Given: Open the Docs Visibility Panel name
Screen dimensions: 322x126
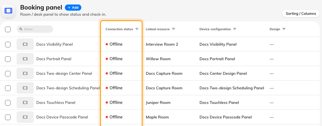Looking at the screenshot, I should pyautogui.click(x=55, y=44).
